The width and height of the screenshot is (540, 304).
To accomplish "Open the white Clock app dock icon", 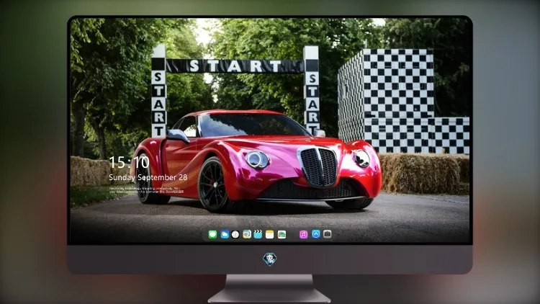I will [x=235, y=234].
